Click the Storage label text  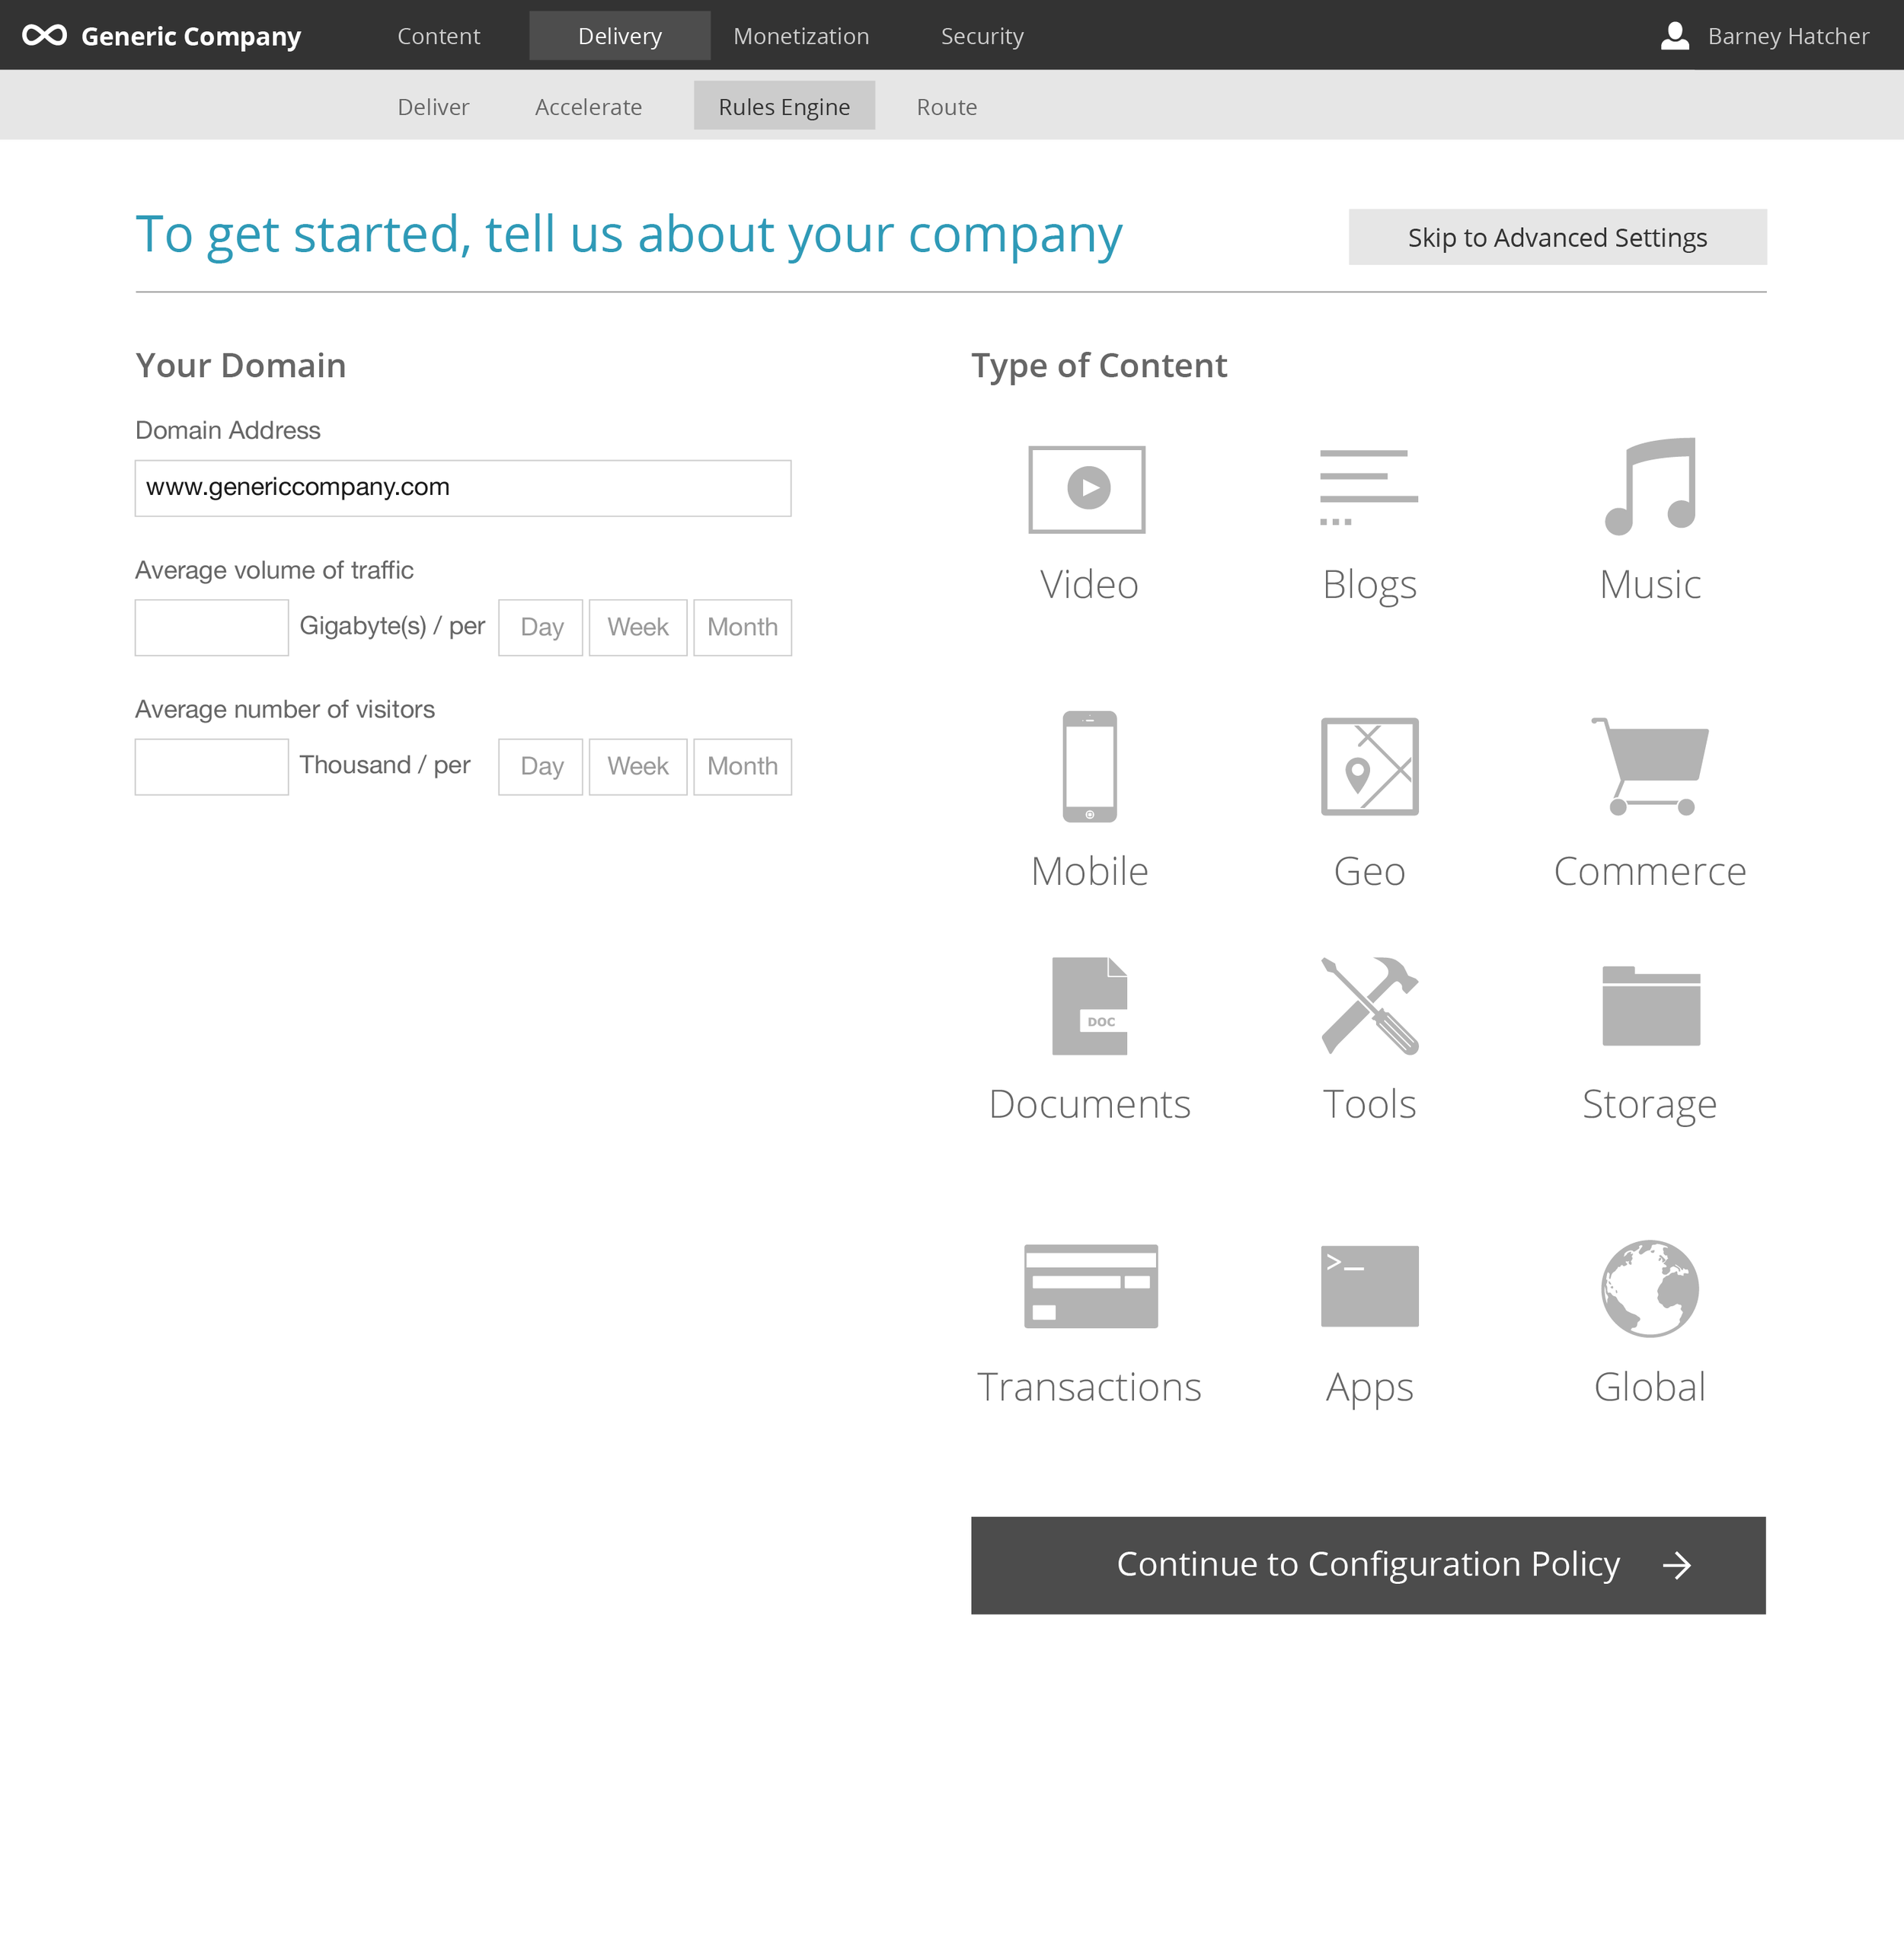tap(1650, 1106)
